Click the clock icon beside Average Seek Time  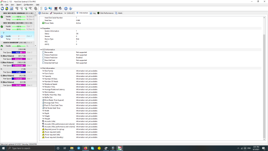tap(43, 103)
